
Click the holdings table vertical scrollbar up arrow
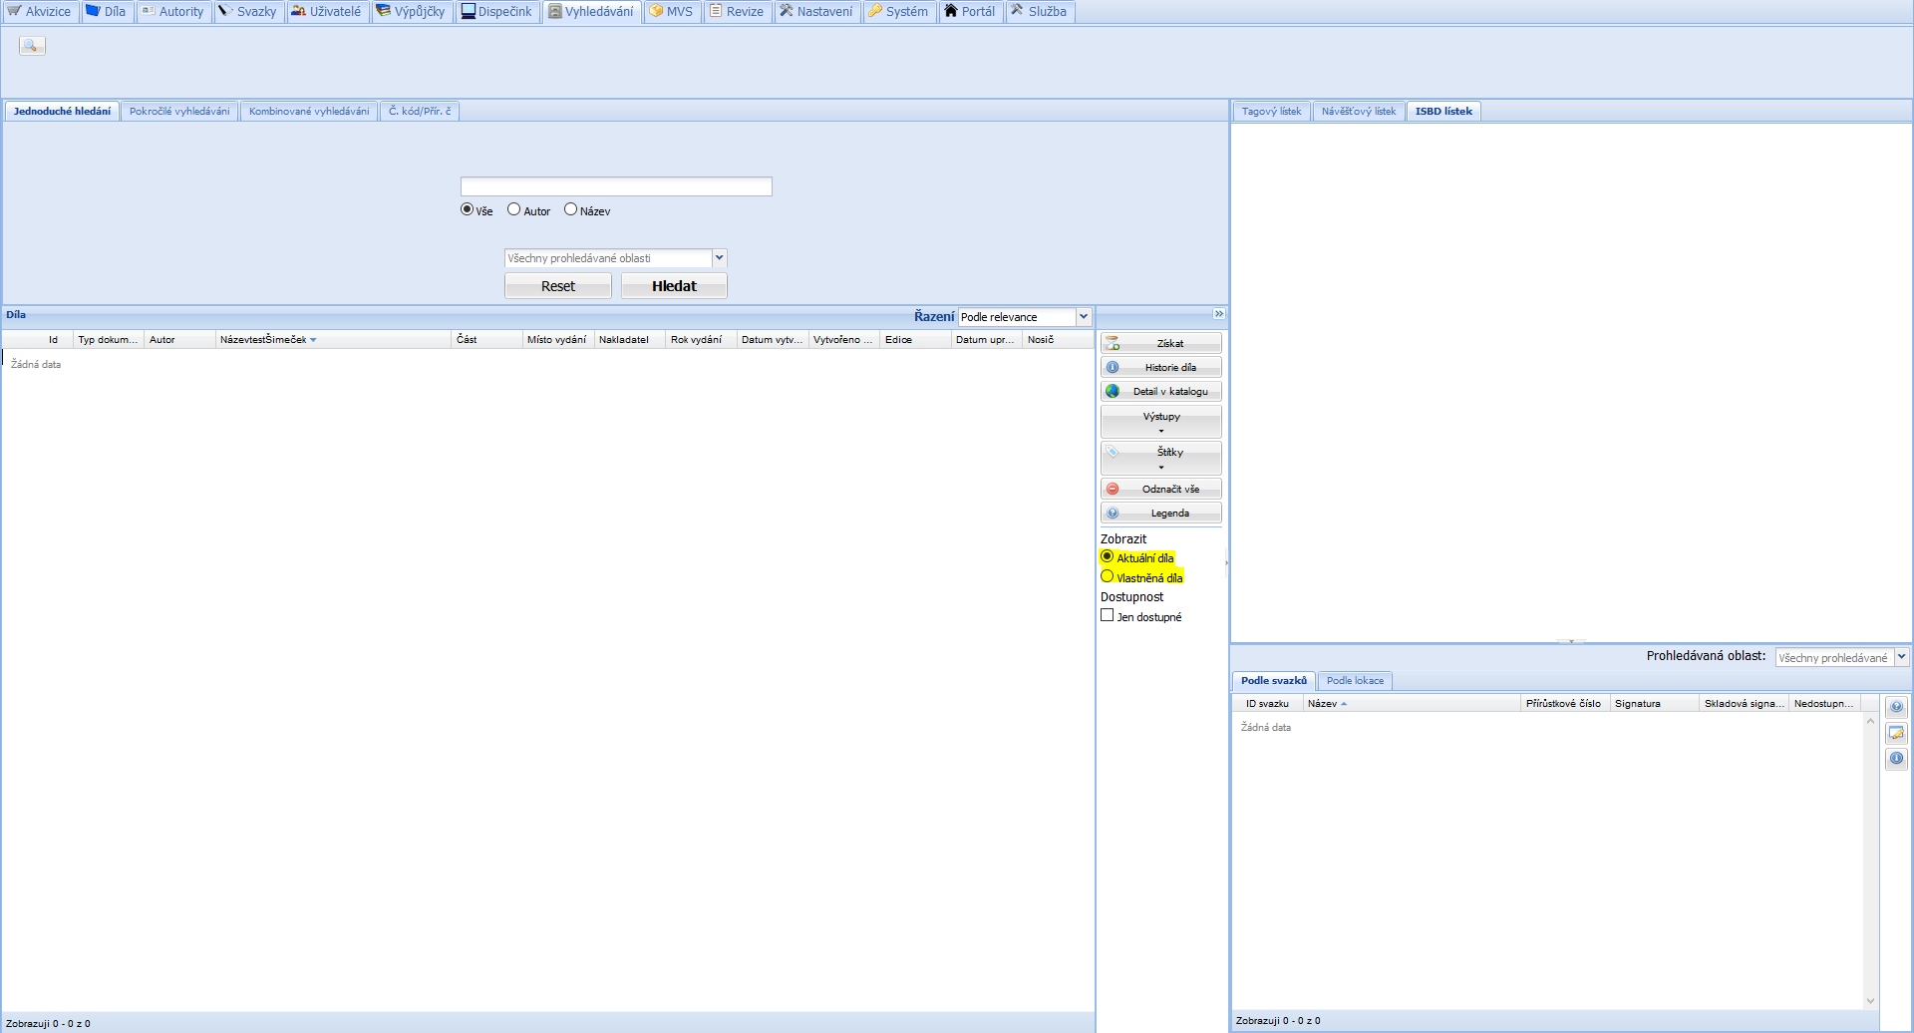pyautogui.click(x=1870, y=721)
